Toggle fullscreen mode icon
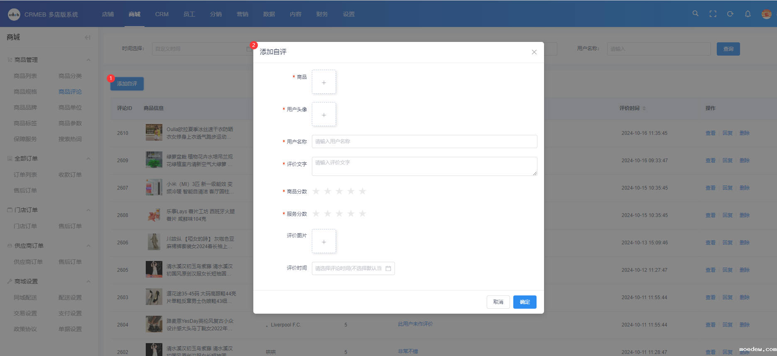Image resolution: width=777 pixels, height=356 pixels. [x=713, y=14]
